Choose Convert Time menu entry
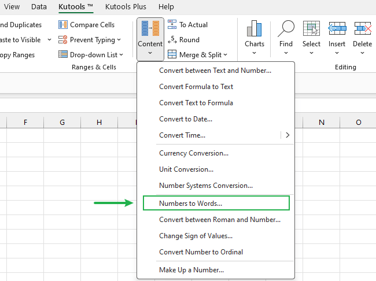Image resolution: width=376 pixels, height=281 pixels. [209, 135]
